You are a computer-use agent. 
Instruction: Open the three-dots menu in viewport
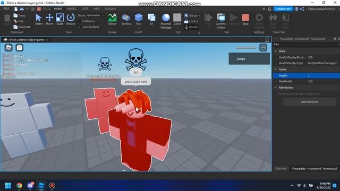click(x=263, y=48)
